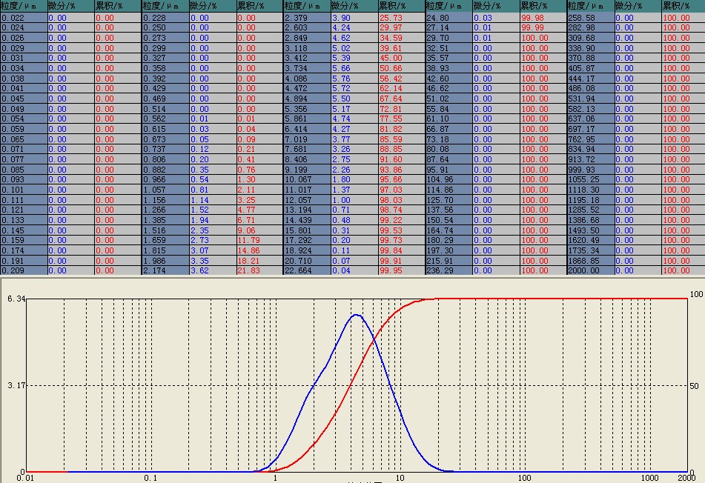Image resolution: width=705 pixels, height=483 pixels.
Task: Click particle size 1.057 in the table
Action: pyautogui.click(x=165, y=190)
